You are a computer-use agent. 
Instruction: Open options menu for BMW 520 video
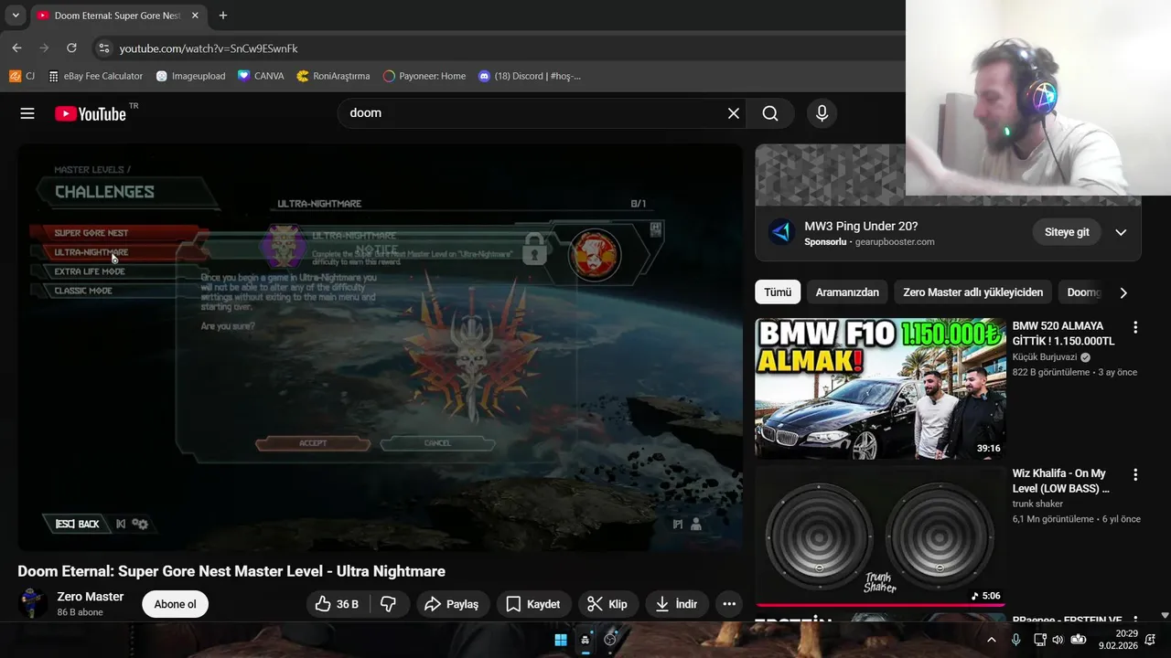click(x=1135, y=327)
